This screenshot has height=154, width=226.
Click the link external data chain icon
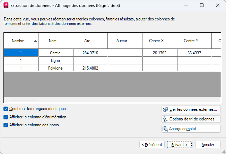coord(165,109)
